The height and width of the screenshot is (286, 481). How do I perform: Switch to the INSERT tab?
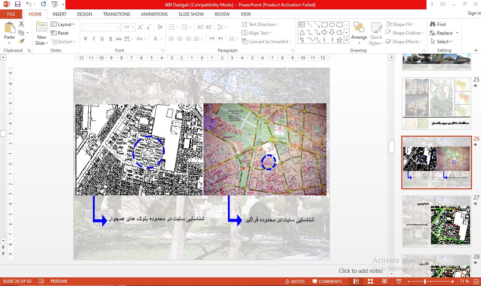59,14
